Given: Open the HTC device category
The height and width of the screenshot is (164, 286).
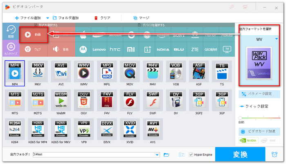Looking at the screenshot, I should click(115, 49).
